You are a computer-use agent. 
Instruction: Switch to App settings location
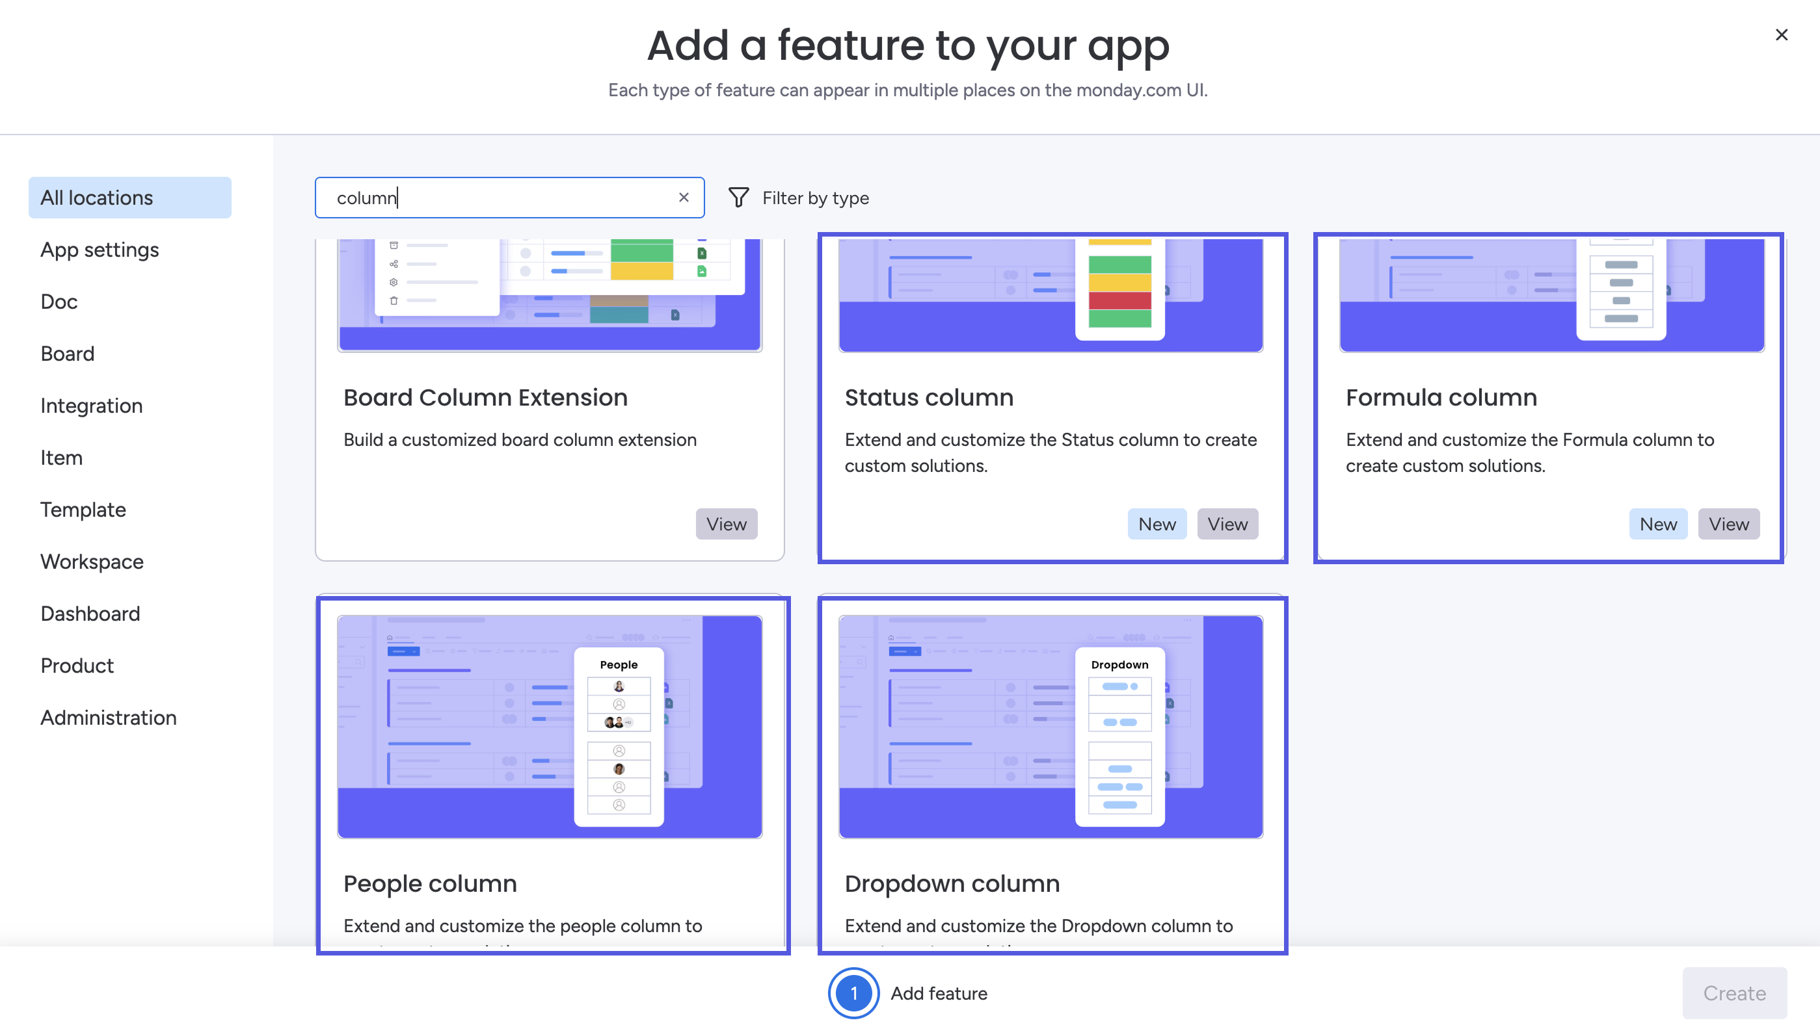tap(99, 250)
